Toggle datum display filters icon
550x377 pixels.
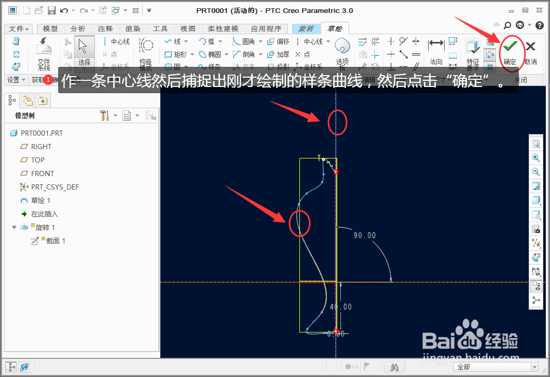click(536, 243)
